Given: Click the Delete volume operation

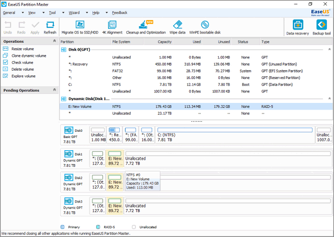Looking at the screenshot, I should (23, 69).
